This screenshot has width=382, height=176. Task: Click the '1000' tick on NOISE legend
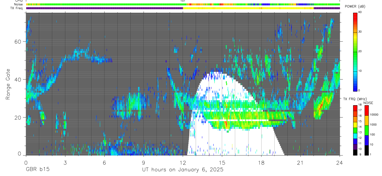pyautogui.click(x=373, y=124)
